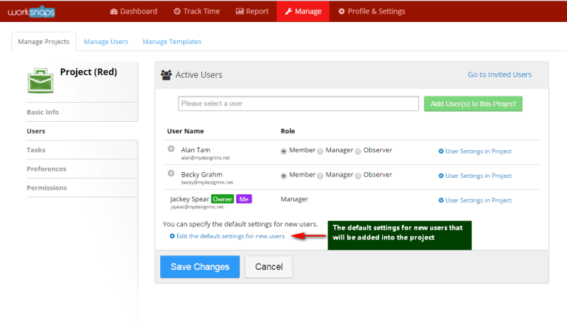Image resolution: width=567 pixels, height=321 pixels.
Task: Click the 'Please select a user' field
Action: tap(298, 103)
